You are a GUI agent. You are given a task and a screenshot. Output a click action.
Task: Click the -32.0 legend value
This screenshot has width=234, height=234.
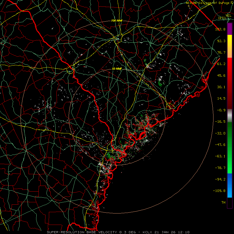[x=220, y=133]
